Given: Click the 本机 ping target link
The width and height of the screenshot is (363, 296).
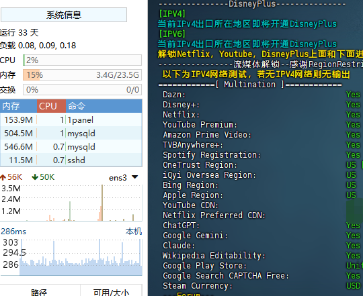Looking at the screenshot, I should click(134, 232).
